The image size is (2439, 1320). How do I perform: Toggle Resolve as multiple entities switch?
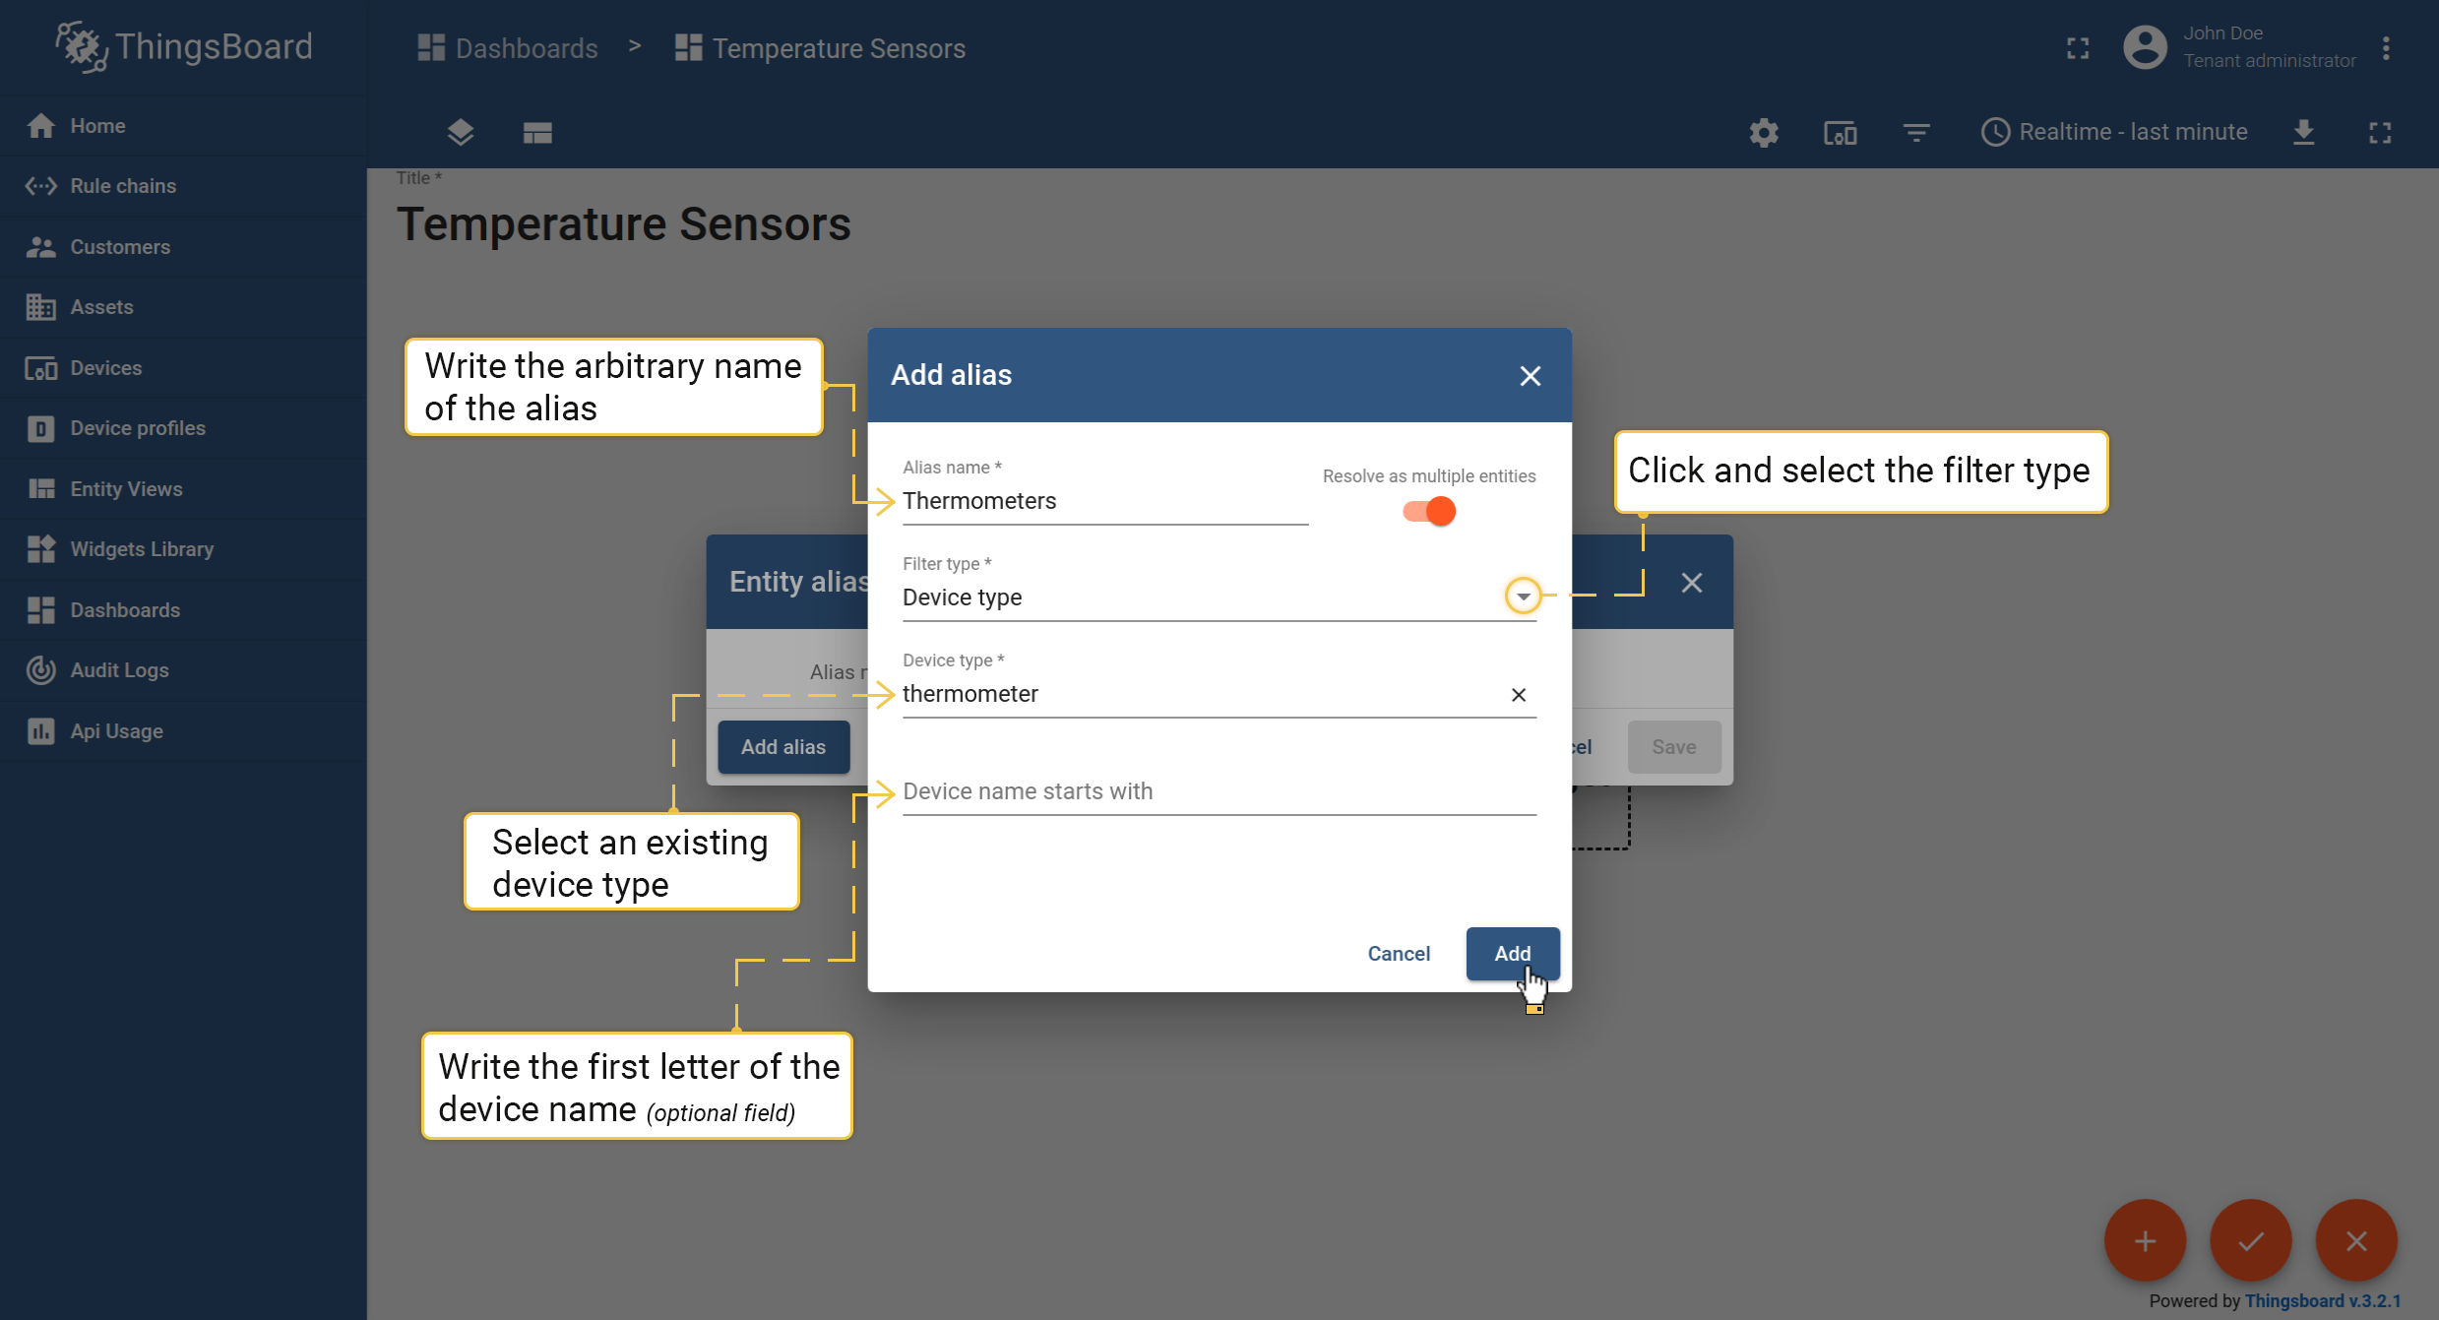tap(1429, 512)
